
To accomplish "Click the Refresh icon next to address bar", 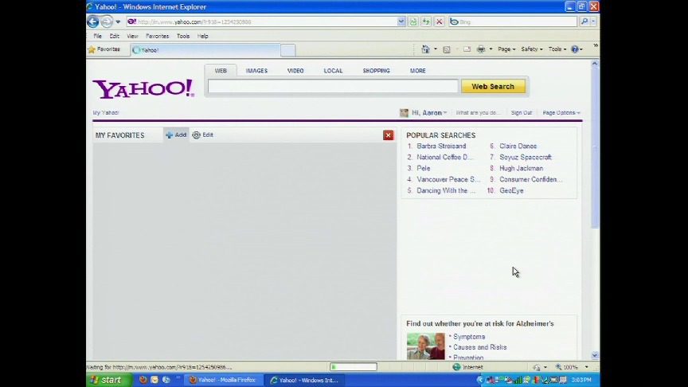I will 426,21.
